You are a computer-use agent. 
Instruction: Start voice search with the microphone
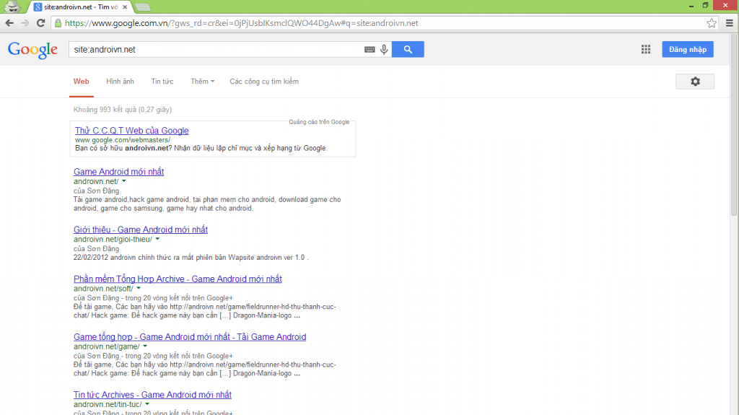click(384, 50)
